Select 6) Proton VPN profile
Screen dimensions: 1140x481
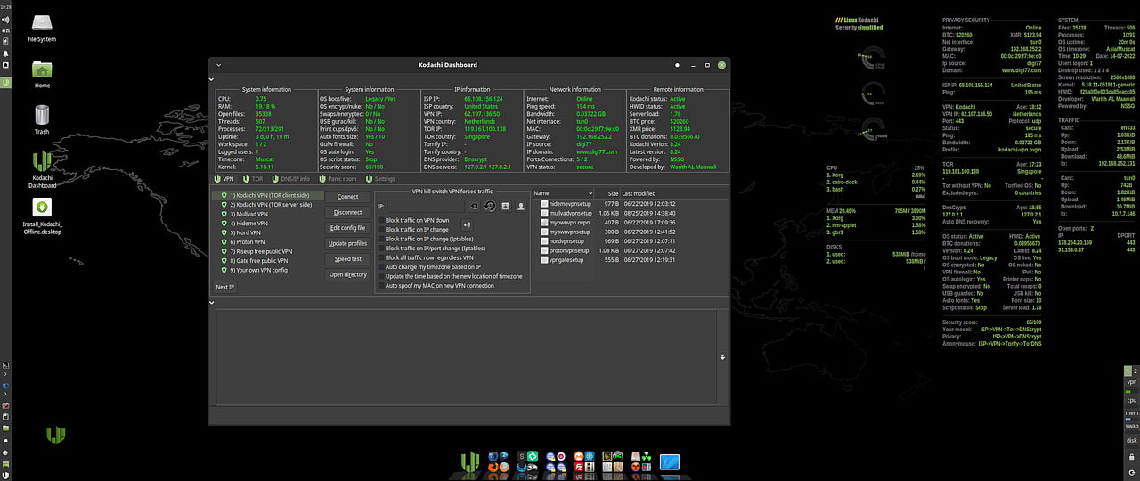click(x=268, y=242)
